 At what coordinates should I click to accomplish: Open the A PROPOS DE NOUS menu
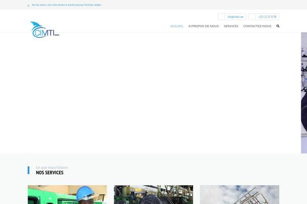pos(204,26)
